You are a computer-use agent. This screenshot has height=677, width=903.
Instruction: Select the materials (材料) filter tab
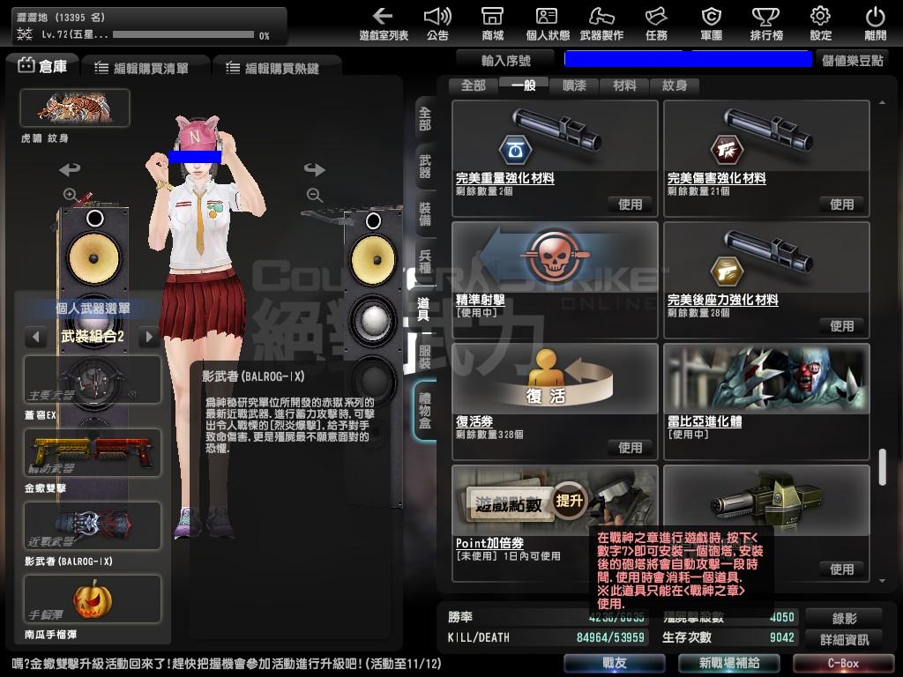click(624, 86)
